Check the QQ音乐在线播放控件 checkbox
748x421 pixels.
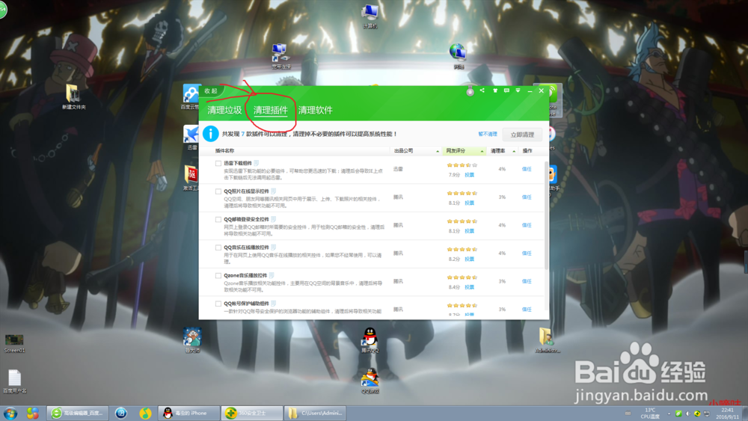pos(218,248)
